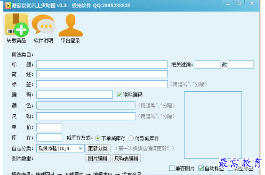The height and width of the screenshot is (175, 265).
Task: Minimize the window from the title bar
Action: (228, 4)
